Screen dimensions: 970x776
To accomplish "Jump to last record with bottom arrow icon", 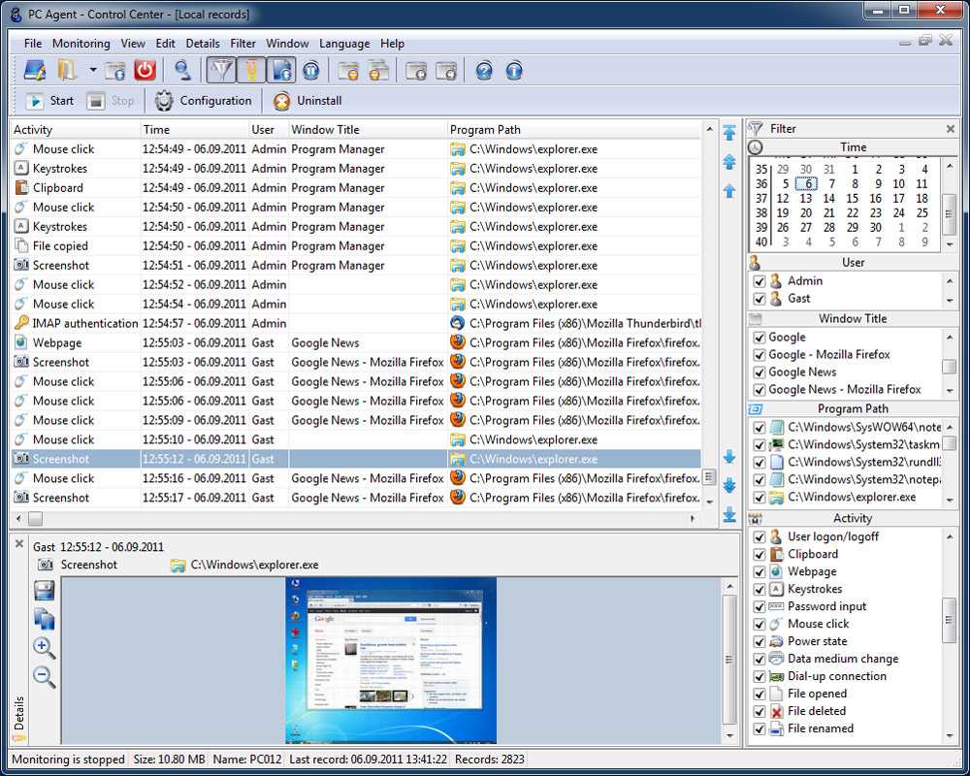I will pyautogui.click(x=729, y=514).
